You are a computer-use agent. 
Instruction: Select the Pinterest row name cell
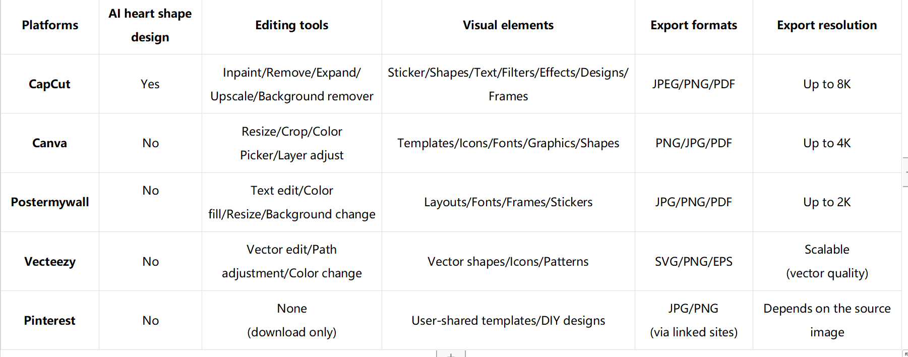49,321
